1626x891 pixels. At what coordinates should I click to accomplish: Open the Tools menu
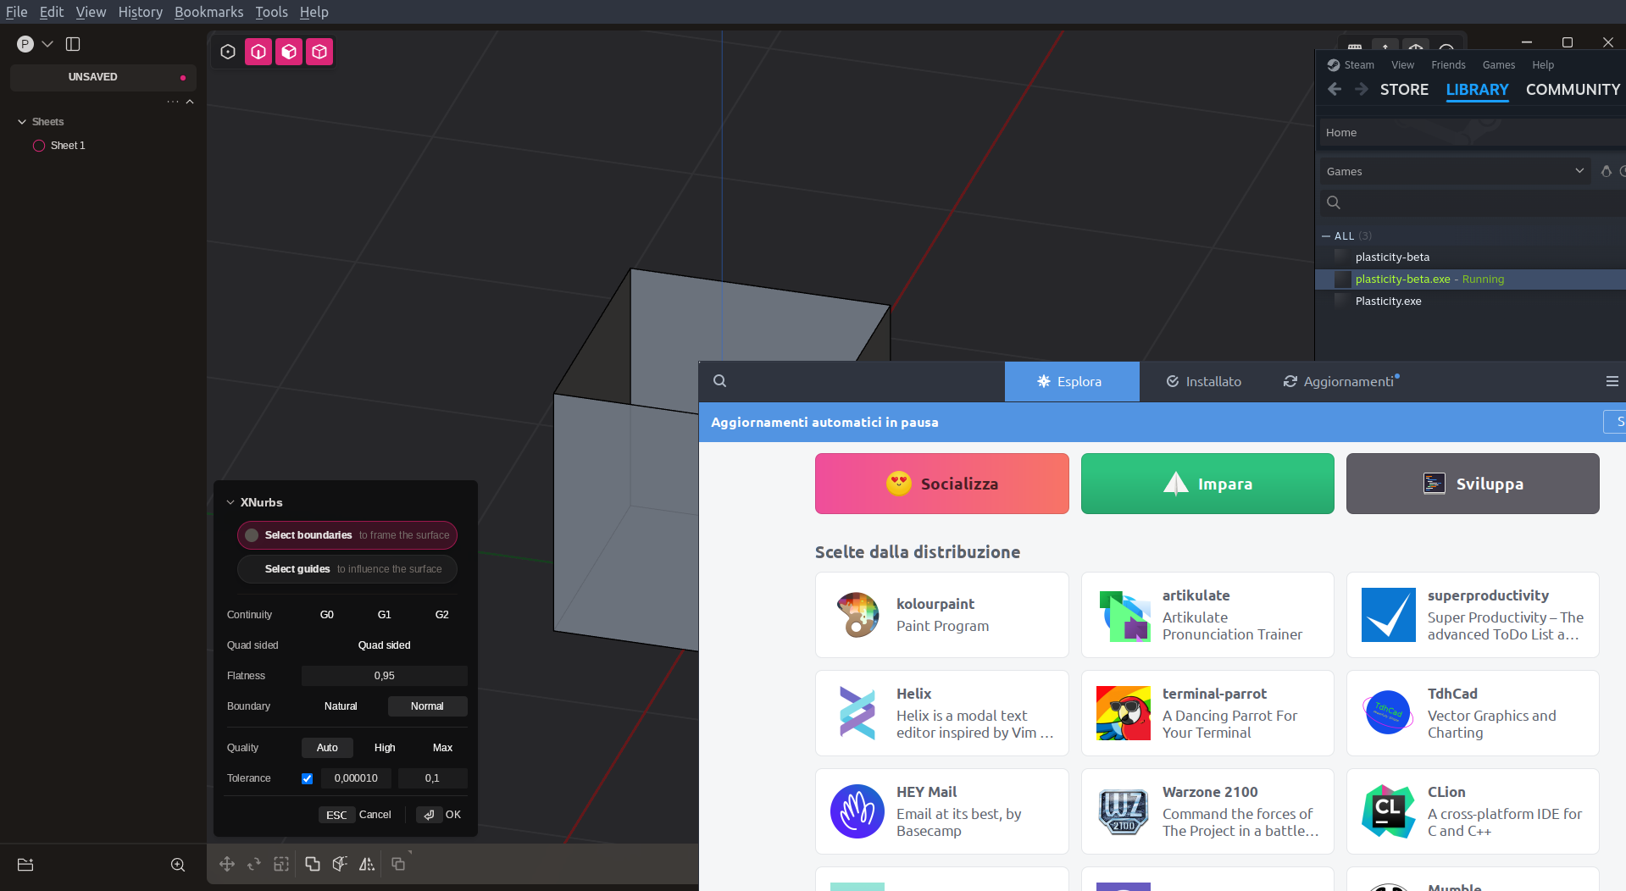(x=271, y=12)
